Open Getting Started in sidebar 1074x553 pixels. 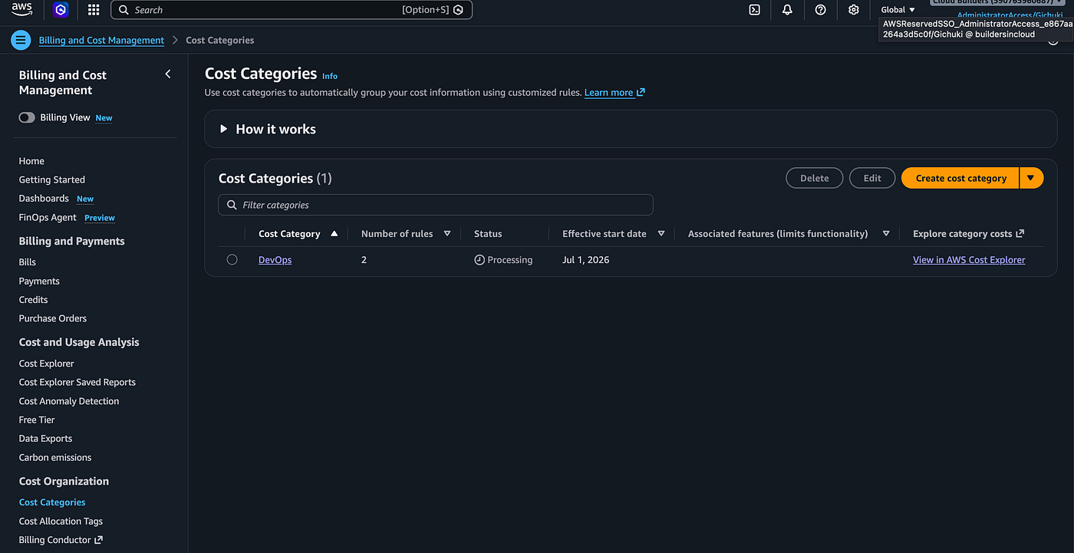52,179
